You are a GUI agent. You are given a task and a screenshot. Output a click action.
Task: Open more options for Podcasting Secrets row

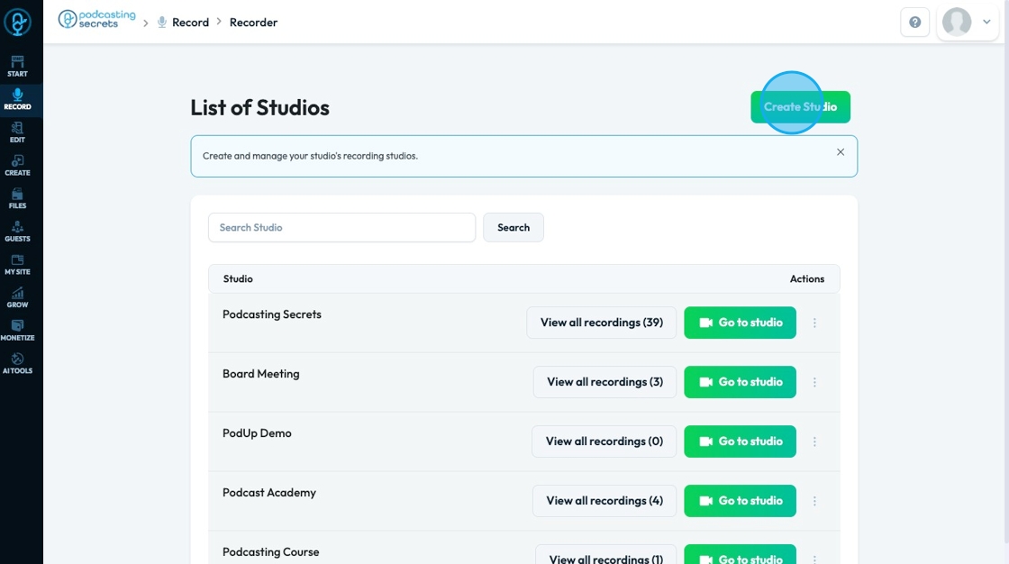click(814, 323)
